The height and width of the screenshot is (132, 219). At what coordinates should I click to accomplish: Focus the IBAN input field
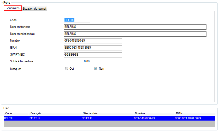[x=93, y=48]
